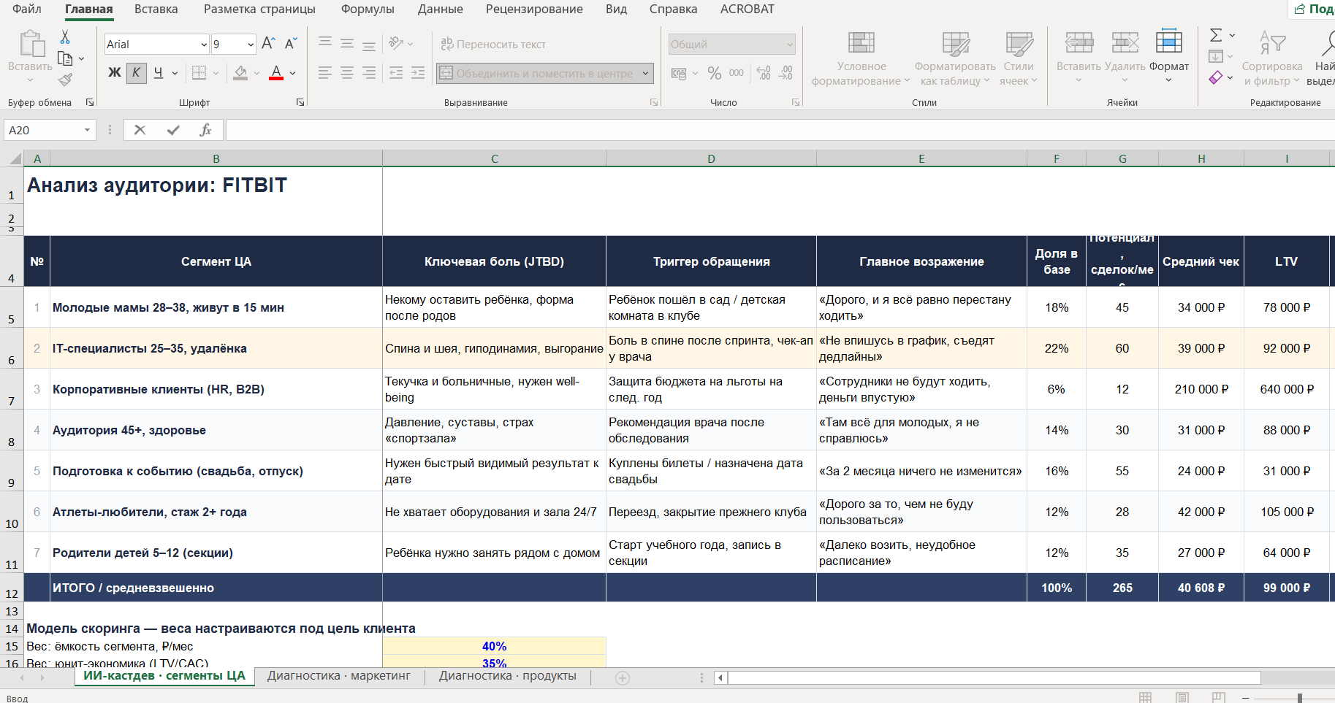Click the Fill down icon in the editing group
The height and width of the screenshot is (703, 1335).
pos(1216,56)
